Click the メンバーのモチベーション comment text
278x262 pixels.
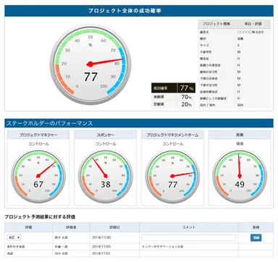[x=162, y=247]
